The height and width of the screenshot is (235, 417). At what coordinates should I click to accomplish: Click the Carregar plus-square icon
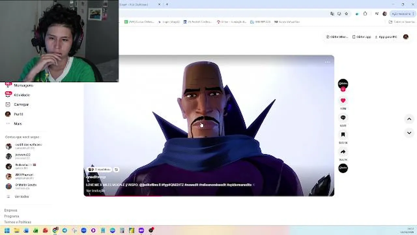(x=8, y=104)
